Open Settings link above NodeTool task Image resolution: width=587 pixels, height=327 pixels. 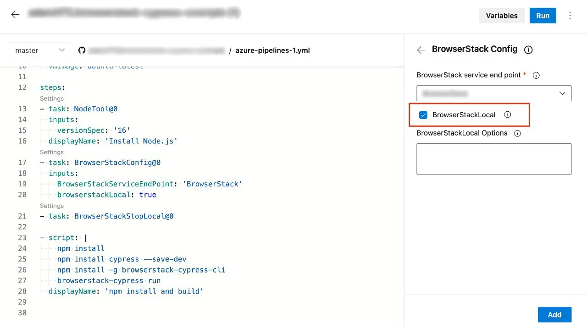(x=52, y=98)
